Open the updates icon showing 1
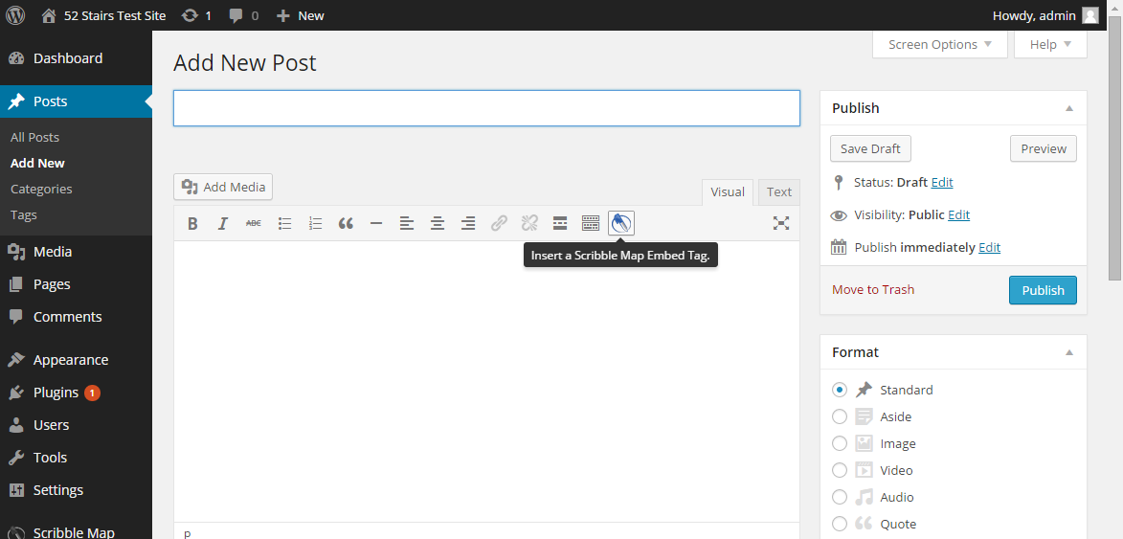This screenshot has height=539, width=1123. [x=197, y=15]
